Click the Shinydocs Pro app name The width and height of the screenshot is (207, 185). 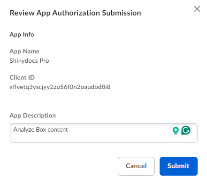click(x=29, y=61)
